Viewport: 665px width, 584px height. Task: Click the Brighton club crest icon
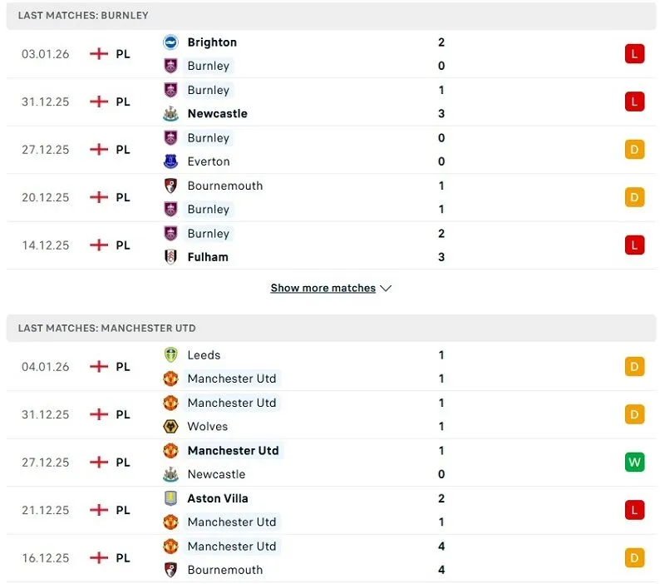[170, 42]
